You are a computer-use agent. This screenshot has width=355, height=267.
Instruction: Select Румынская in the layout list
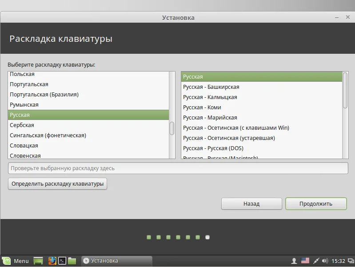click(88, 105)
